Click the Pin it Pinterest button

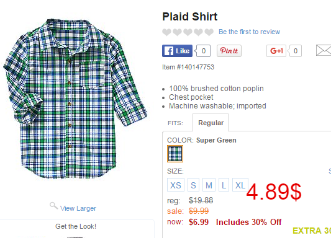pyautogui.click(x=229, y=51)
